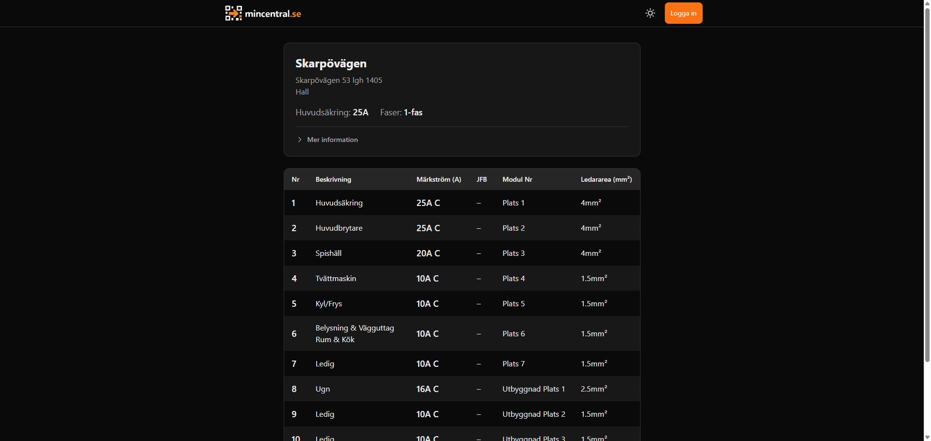Click the Plats 7 module cell
The width and height of the screenshot is (931, 441).
coord(514,364)
